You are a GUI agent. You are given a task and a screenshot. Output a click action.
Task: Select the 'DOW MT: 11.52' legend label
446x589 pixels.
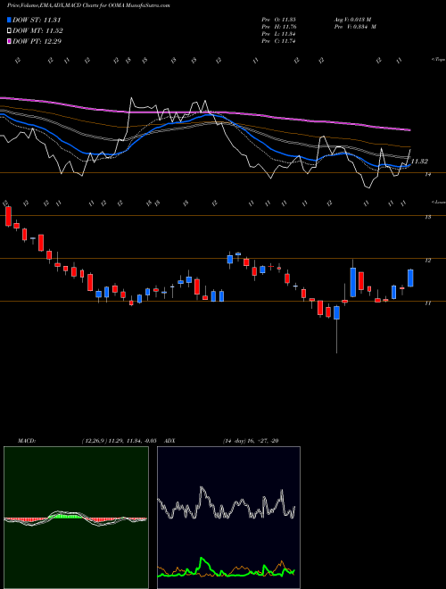37,31
